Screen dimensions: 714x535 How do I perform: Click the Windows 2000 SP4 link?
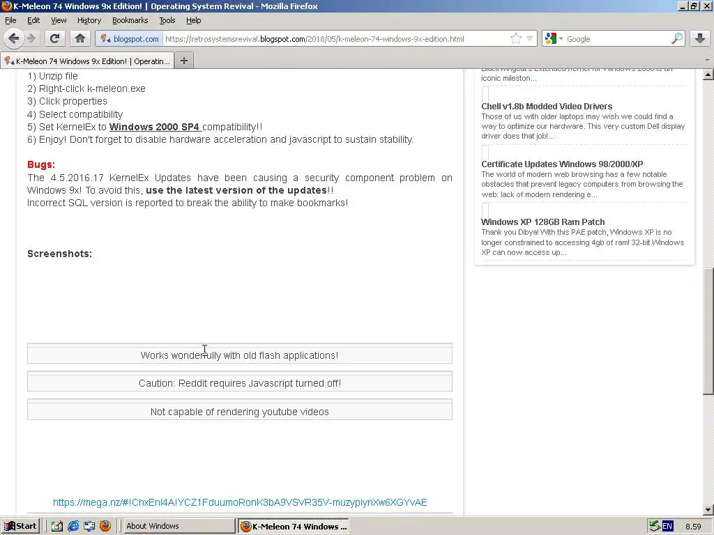pos(155,127)
